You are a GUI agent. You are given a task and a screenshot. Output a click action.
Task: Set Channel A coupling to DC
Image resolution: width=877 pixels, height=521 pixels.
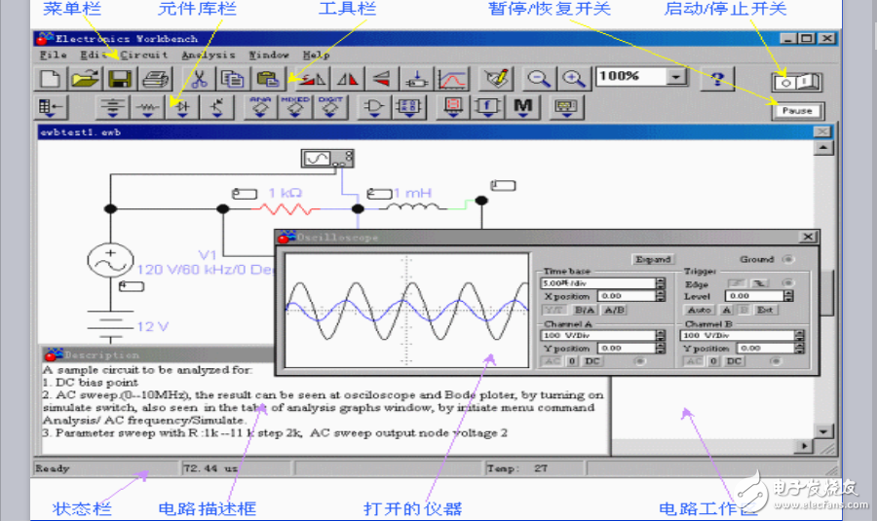coord(592,361)
